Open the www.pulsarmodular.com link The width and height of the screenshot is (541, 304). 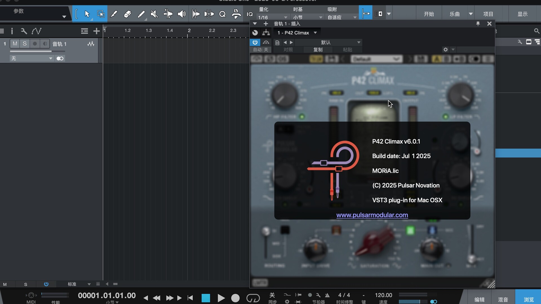coord(372,215)
